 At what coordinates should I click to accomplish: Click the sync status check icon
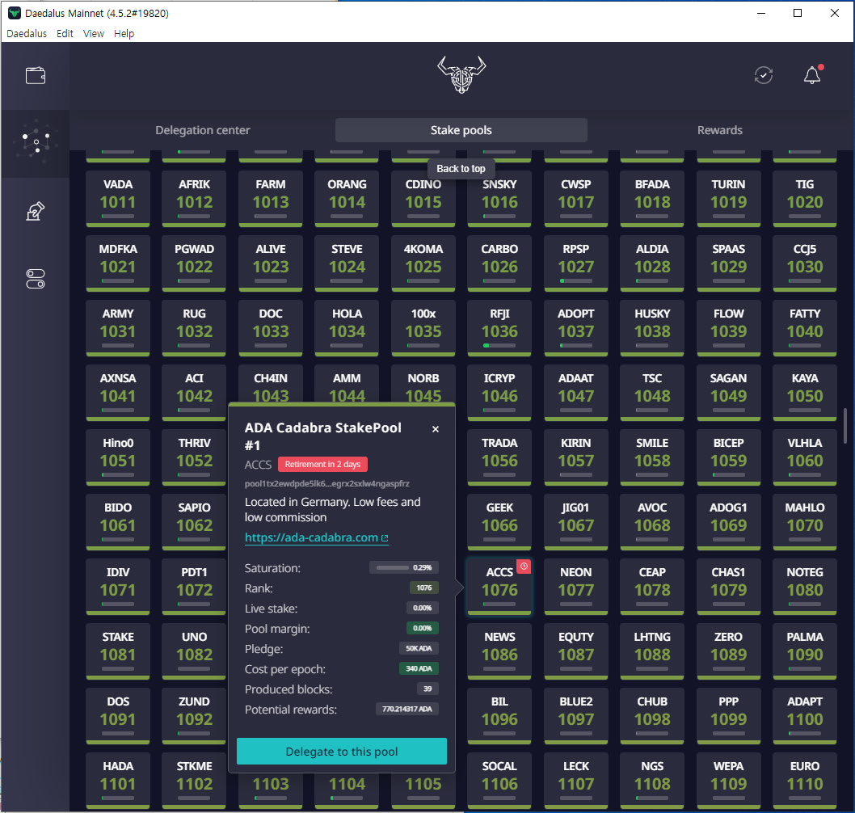tap(764, 75)
